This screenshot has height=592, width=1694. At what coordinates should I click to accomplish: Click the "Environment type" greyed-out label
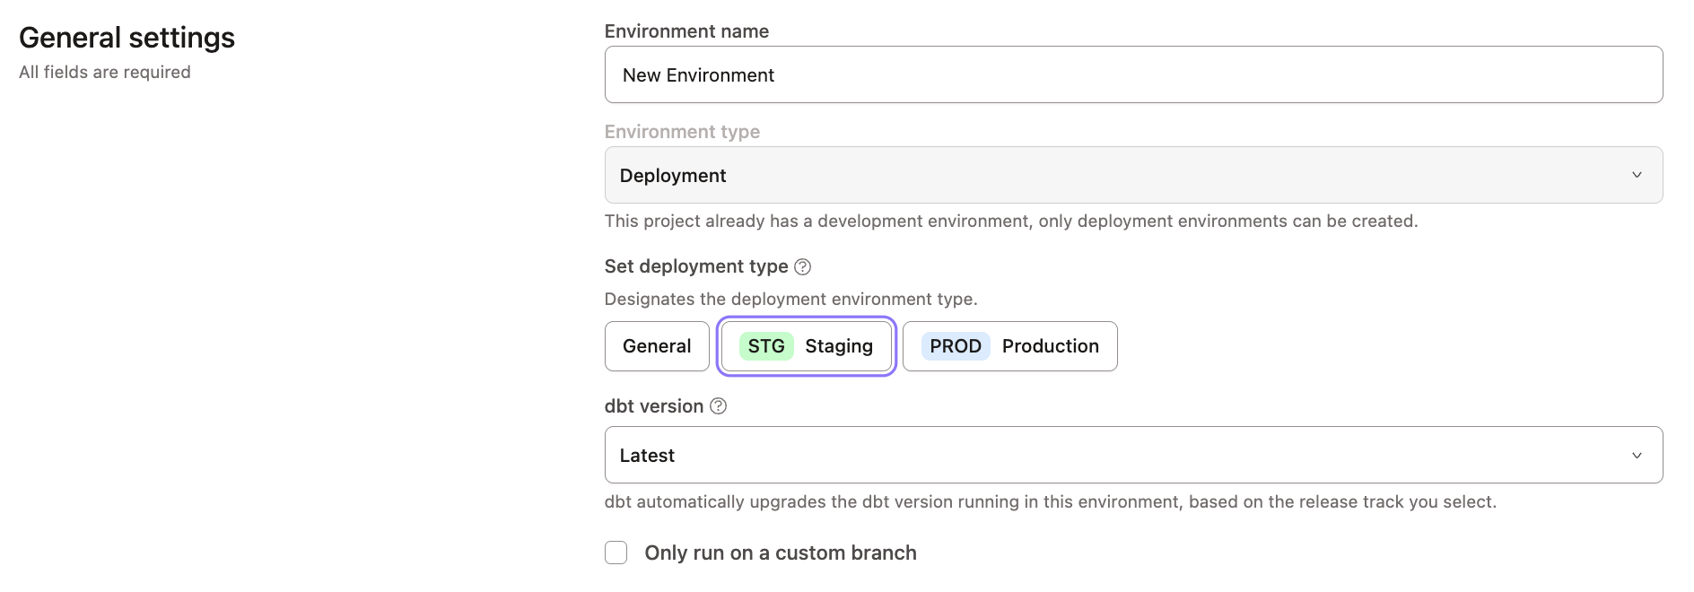(x=682, y=132)
